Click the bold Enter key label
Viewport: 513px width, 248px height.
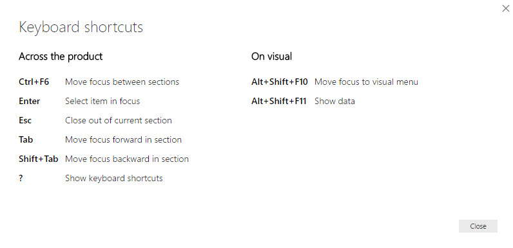coord(30,101)
